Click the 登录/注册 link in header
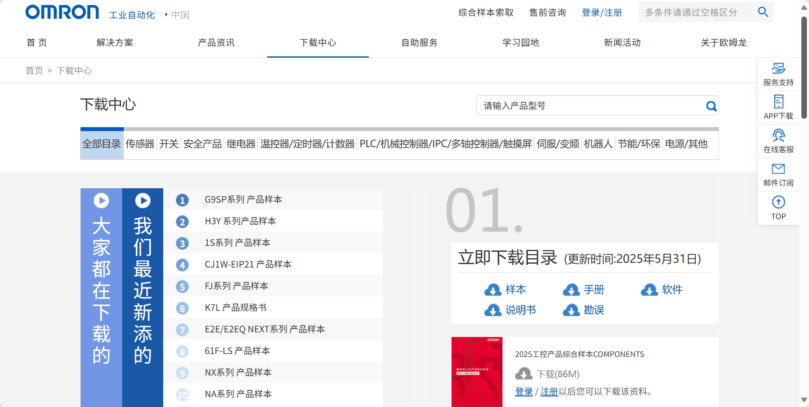This screenshot has width=809, height=407. [x=602, y=13]
